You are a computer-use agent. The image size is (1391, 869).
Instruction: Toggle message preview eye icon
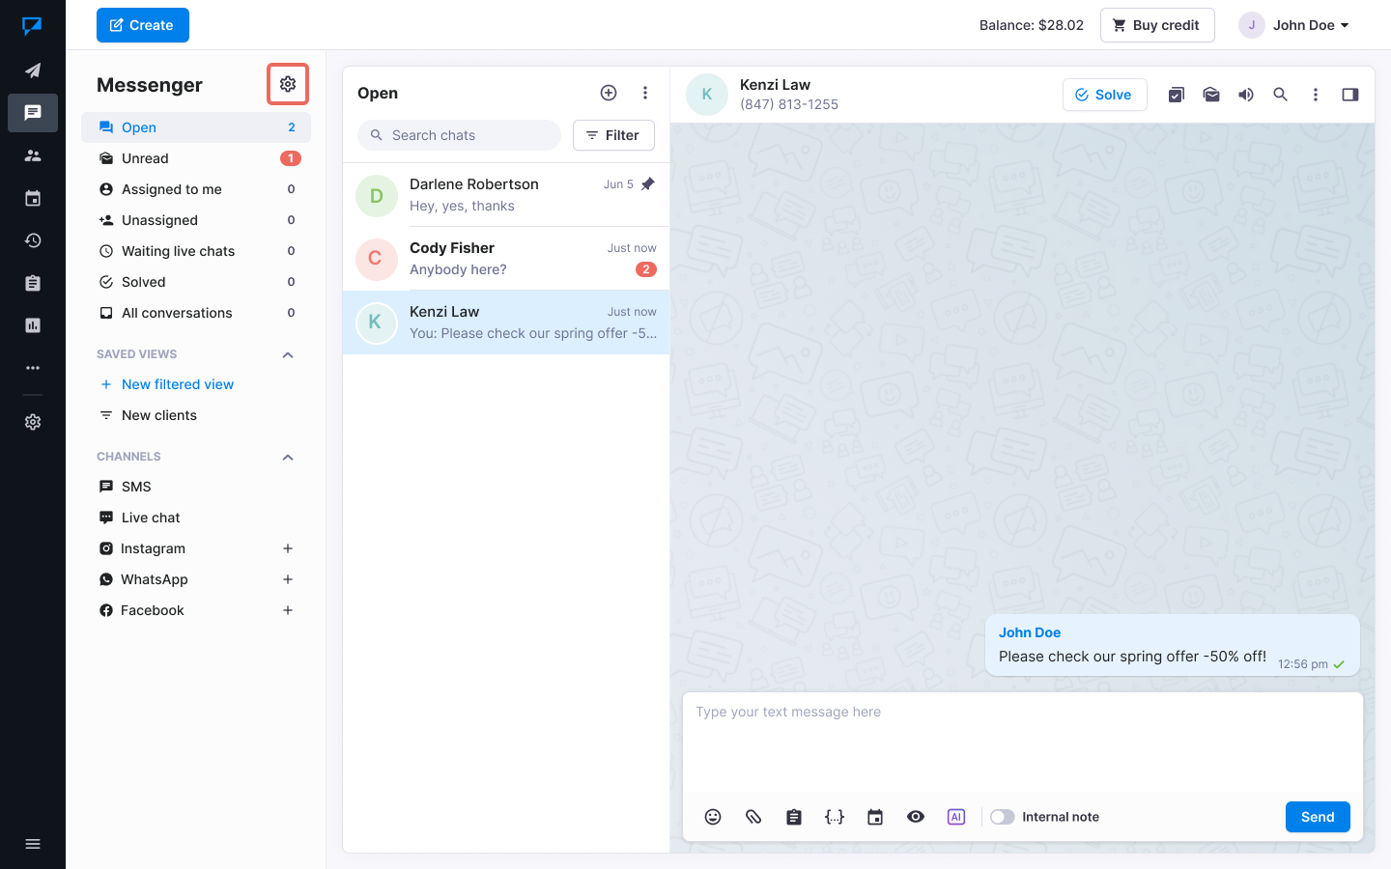tap(916, 817)
